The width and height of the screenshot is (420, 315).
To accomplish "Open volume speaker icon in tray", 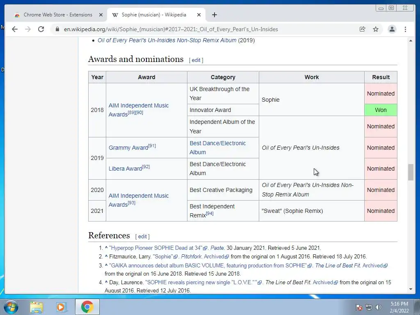I will point(378,307).
